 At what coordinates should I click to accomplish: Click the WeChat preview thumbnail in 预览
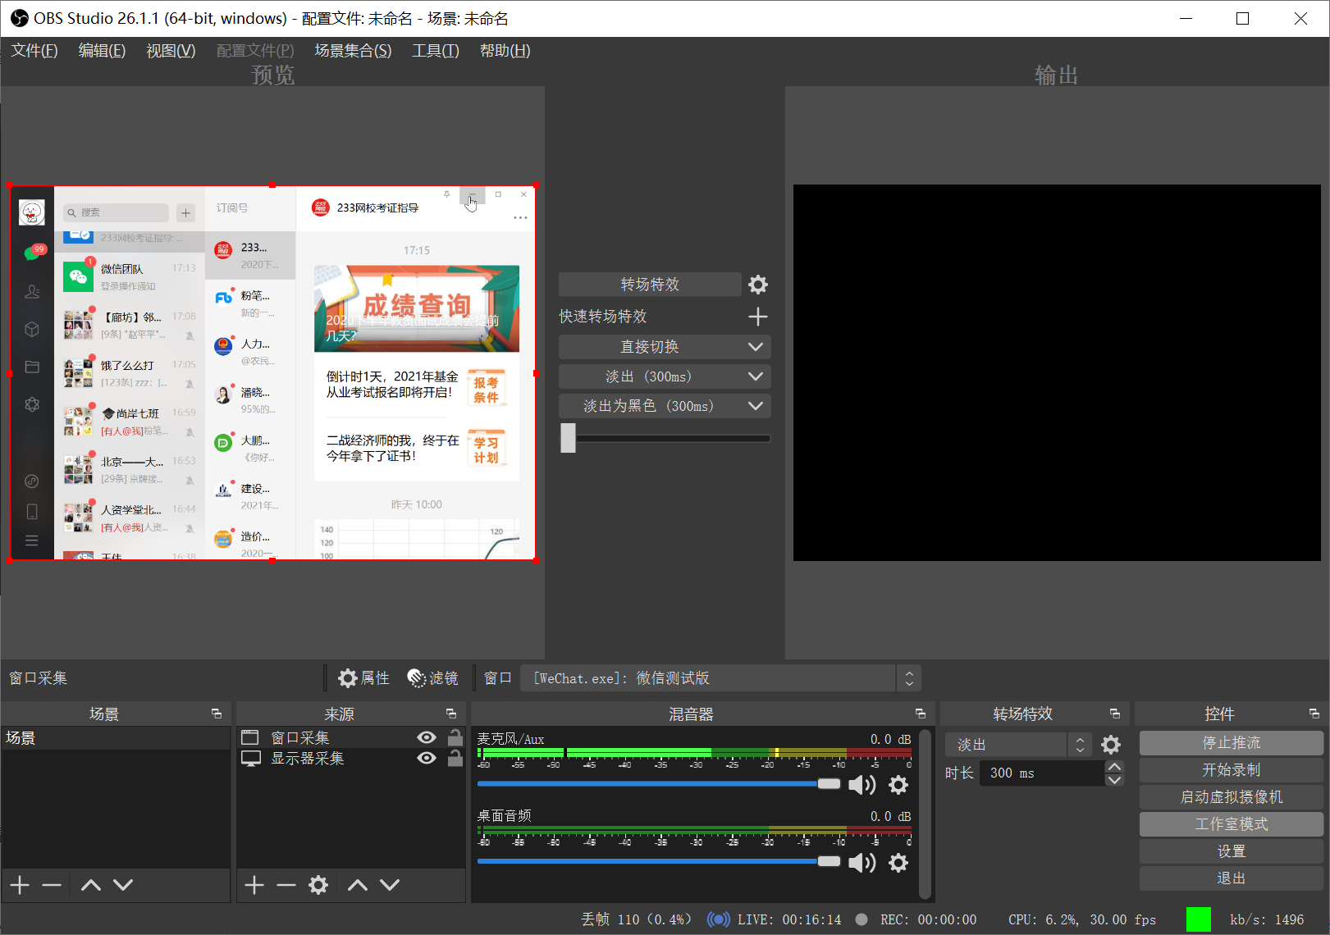(x=272, y=373)
